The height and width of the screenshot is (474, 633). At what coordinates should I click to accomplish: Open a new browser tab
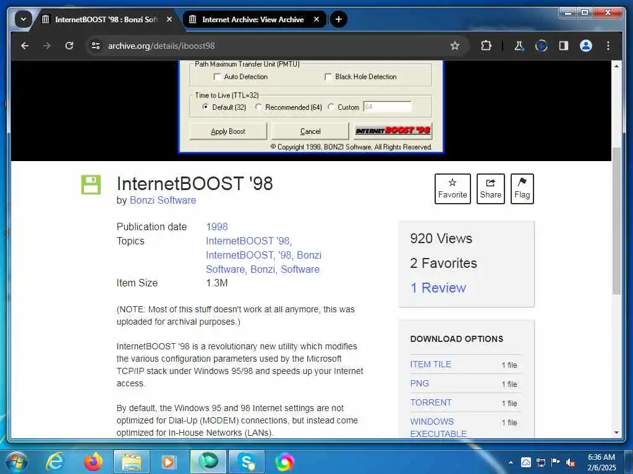[339, 19]
